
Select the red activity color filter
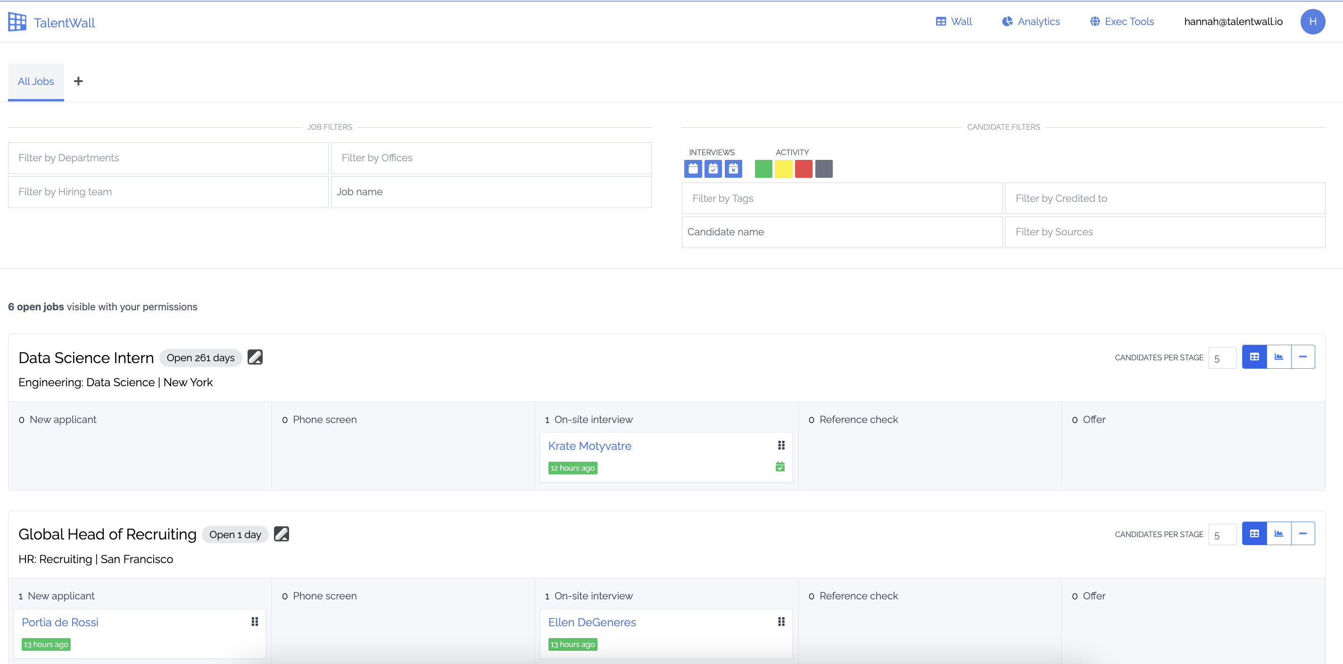[x=804, y=169]
